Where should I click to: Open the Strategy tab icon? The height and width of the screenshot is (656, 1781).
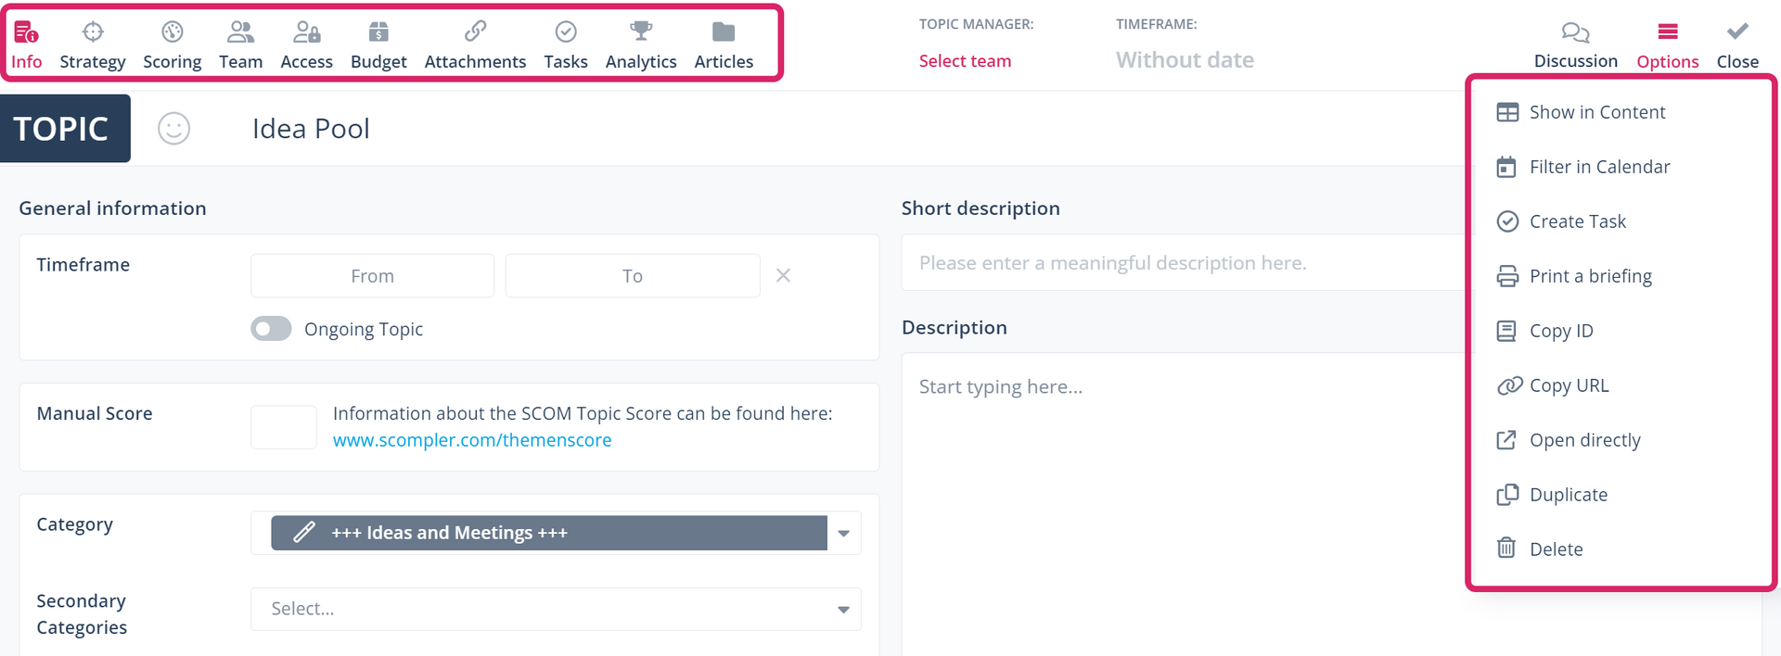[x=93, y=32]
